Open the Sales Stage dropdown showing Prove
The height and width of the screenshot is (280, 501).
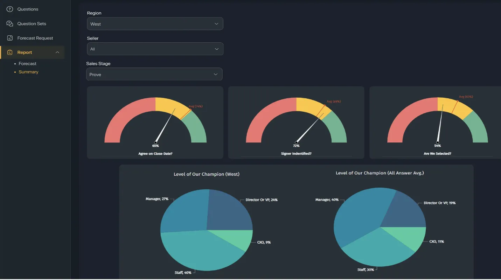(x=154, y=74)
